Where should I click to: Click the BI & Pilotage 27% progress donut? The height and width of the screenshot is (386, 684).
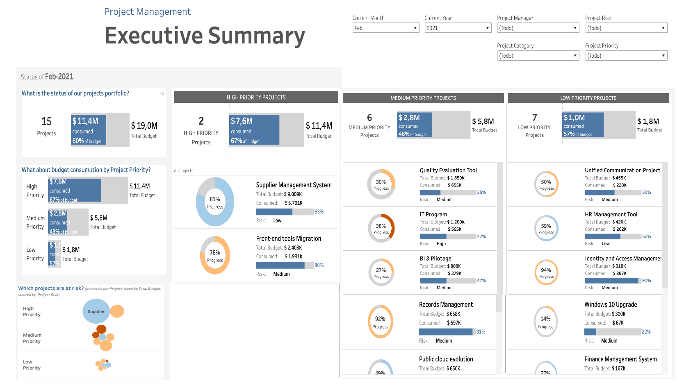click(x=381, y=272)
